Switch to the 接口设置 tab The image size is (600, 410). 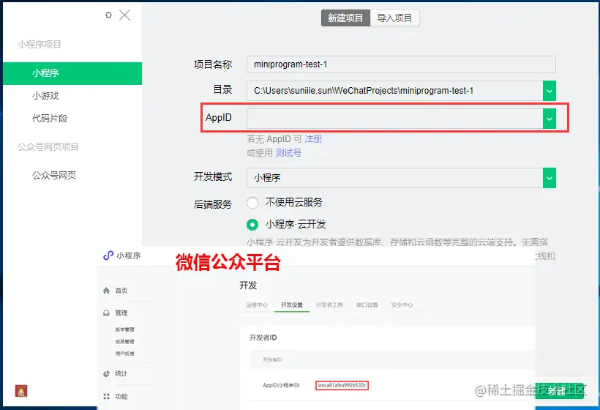coord(367,305)
